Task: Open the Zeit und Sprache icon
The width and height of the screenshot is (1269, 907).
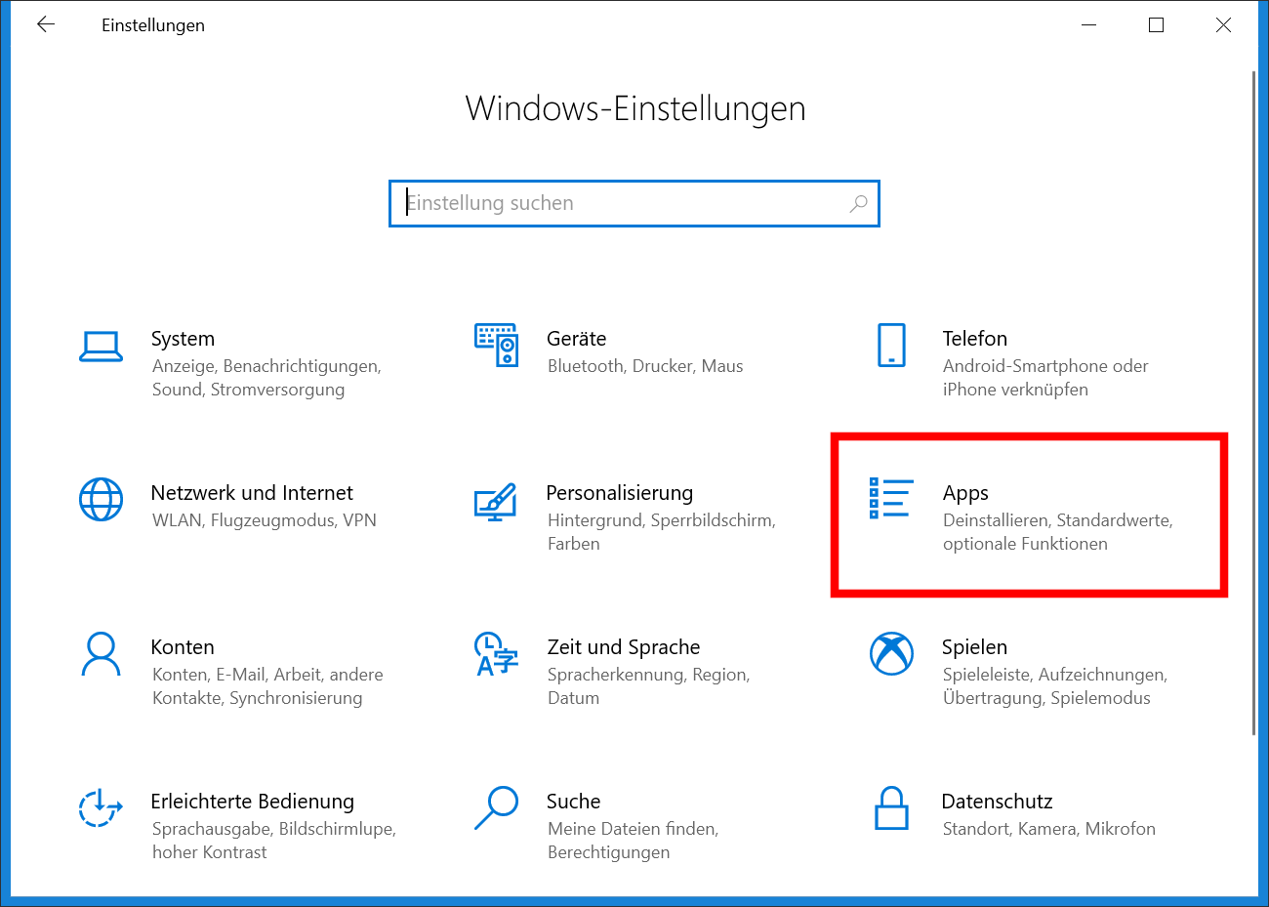Action: coord(496,654)
